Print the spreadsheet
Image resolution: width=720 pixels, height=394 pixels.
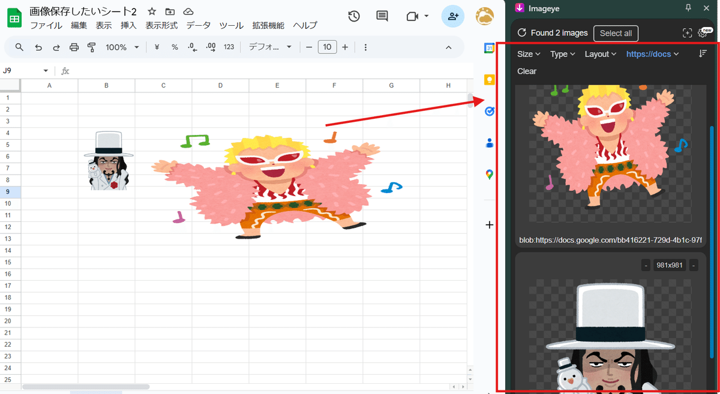click(74, 47)
